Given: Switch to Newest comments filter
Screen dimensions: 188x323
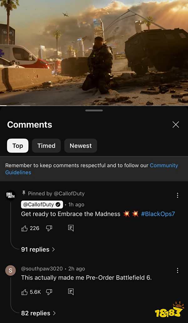Looking at the screenshot, I should [81, 146].
